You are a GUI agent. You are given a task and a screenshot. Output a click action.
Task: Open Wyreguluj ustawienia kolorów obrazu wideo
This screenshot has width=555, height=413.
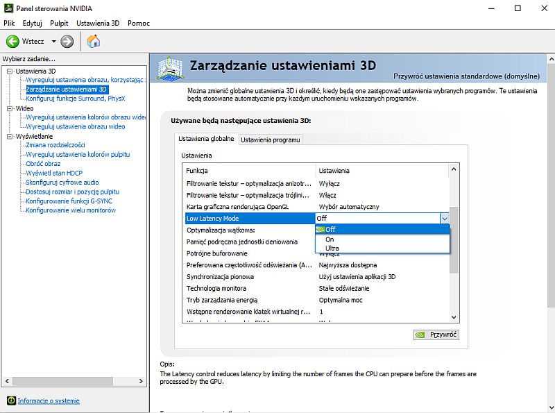pyautogui.click(x=85, y=117)
